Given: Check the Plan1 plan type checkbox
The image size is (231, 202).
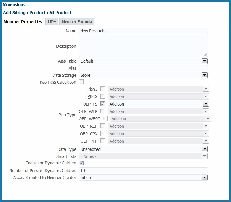Looking at the screenshot, I should click(103, 89).
